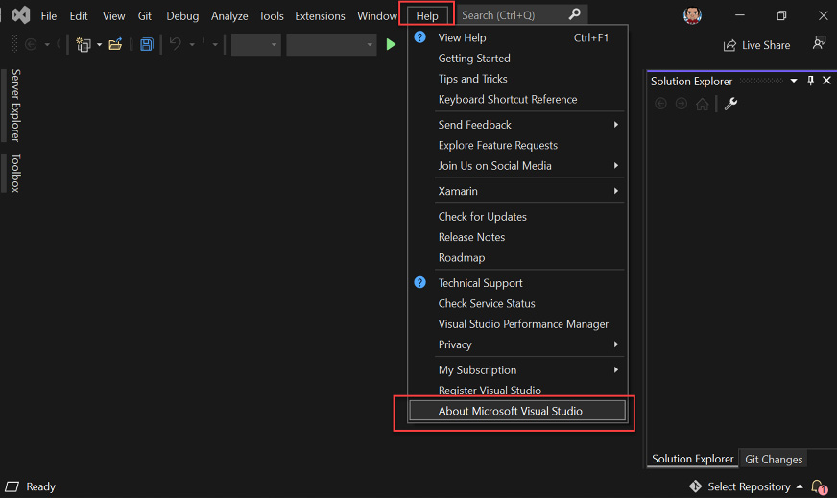Open the Extensions menu

(x=320, y=16)
